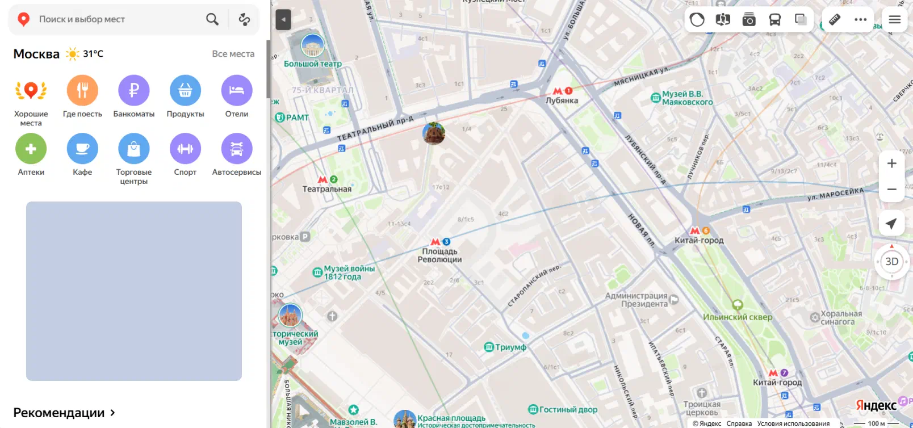Select the Где поесть category
This screenshot has width=913, height=428.
(82, 96)
